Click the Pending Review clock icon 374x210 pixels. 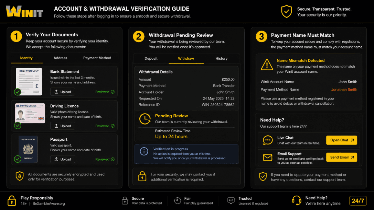145,119
